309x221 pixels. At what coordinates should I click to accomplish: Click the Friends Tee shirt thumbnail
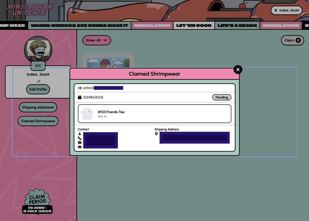click(87, 114)
